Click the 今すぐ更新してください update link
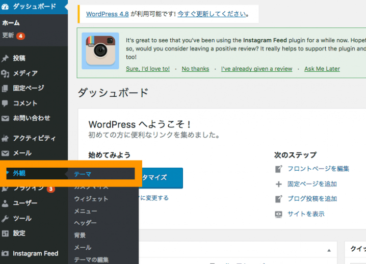This screenshot has width=366, height=264. pyautogui.click(x=211, y=14)
